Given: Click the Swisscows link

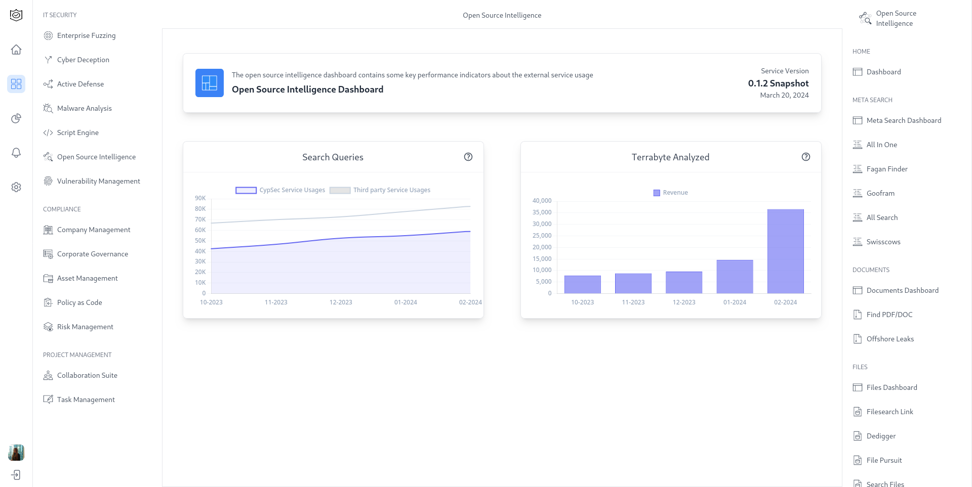Looking at the screenshot, I should [x=883, y=242].
